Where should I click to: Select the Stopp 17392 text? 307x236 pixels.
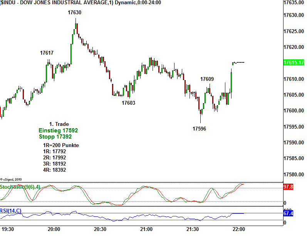pos(55,137)
